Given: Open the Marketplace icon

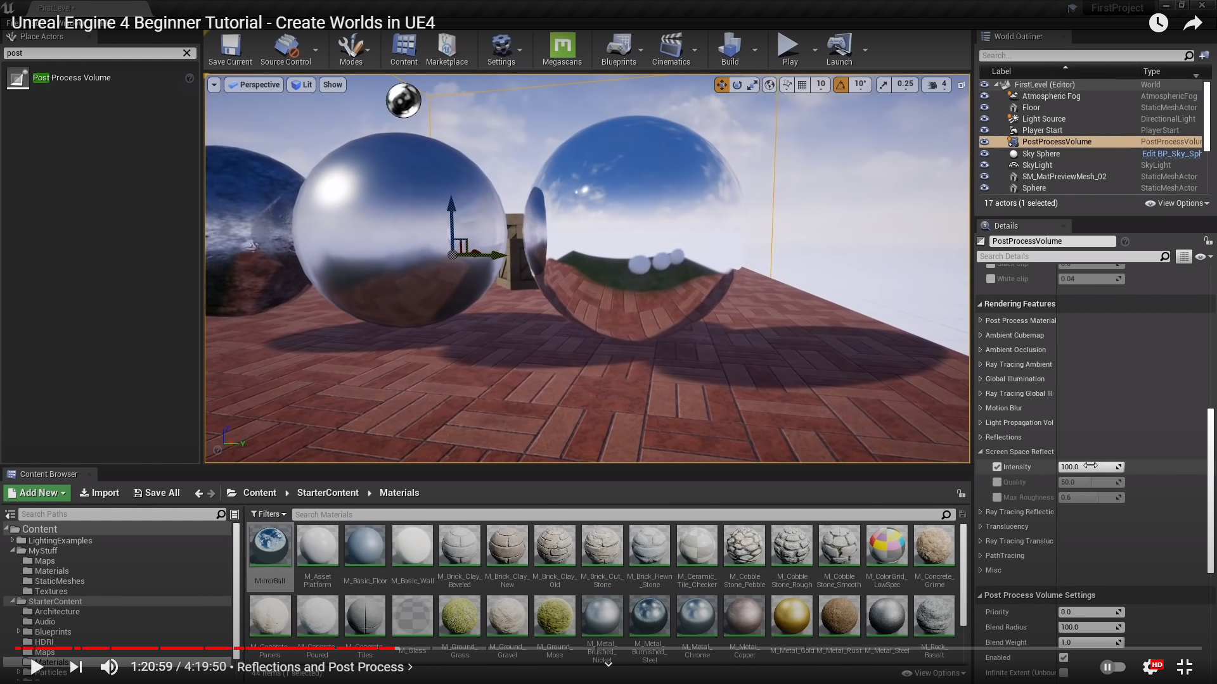Looking at the screenshot, I should pos(446,47).
